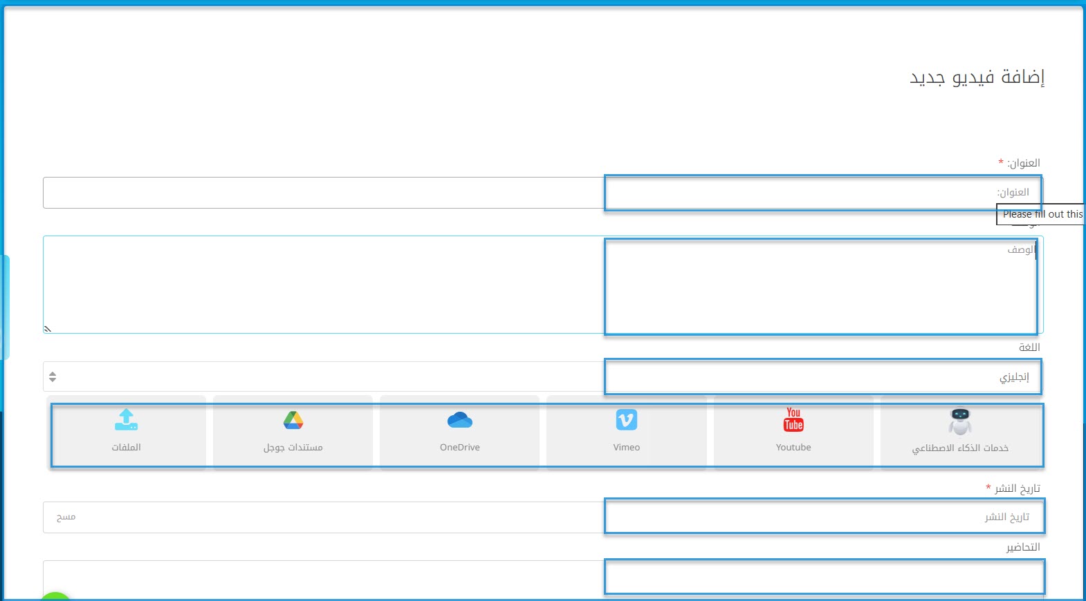Grab the description textarea resize handle
Screen dimensions: 1086x601
point(48,329)
